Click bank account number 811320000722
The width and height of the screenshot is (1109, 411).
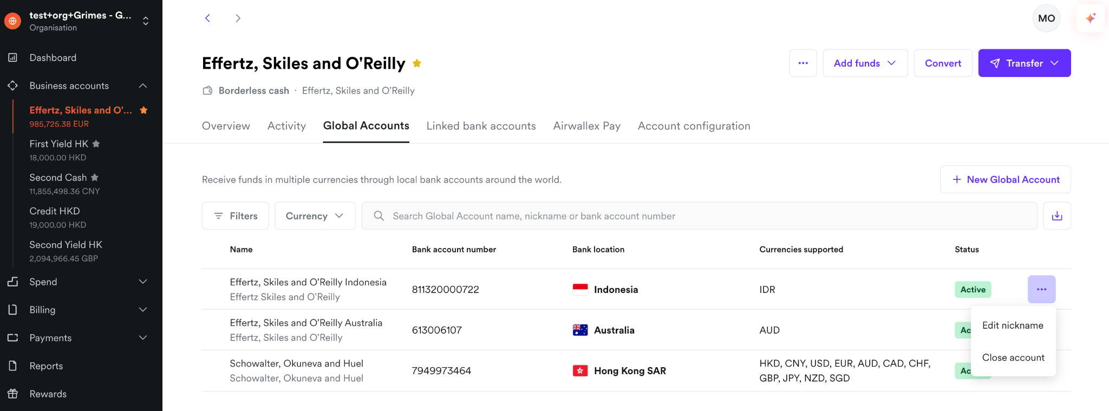coord(446,290)
